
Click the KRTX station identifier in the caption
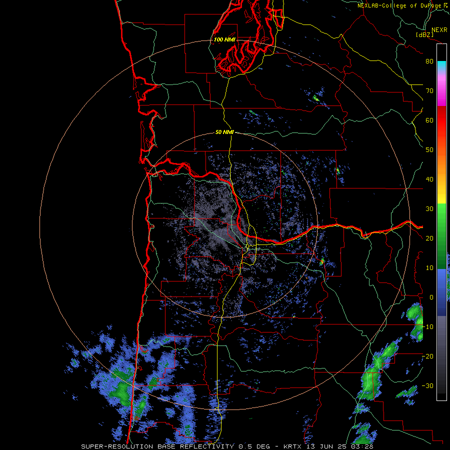[293, 446]
